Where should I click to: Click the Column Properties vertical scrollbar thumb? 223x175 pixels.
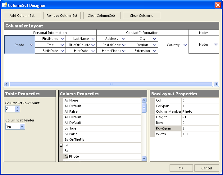pyautogui.click(x=144, y=108)
